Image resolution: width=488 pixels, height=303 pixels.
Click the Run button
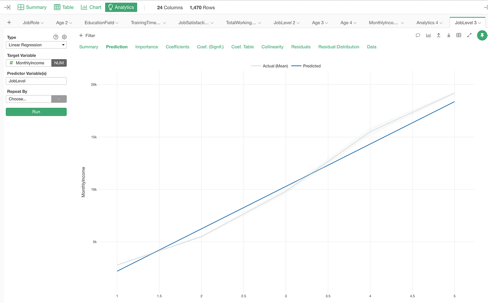point(36,112)
